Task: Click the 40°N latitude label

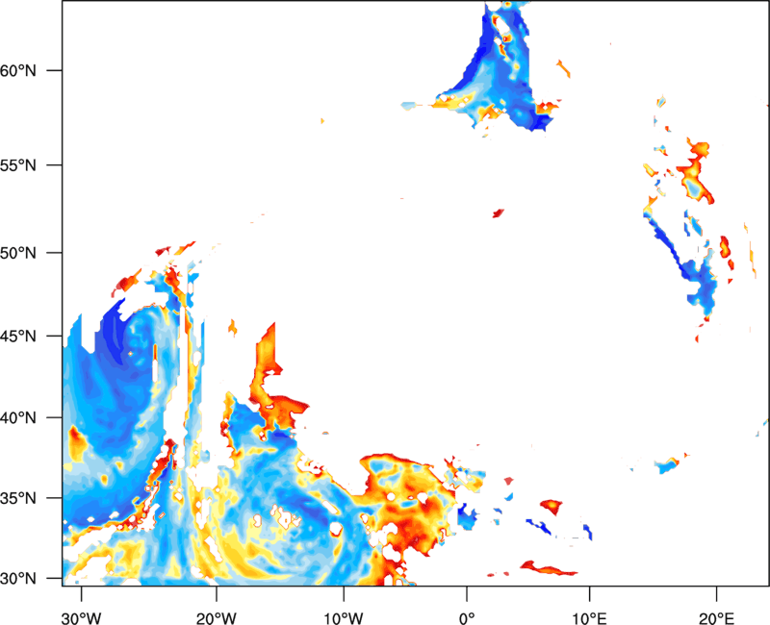Action: click(x=18, y=417)
